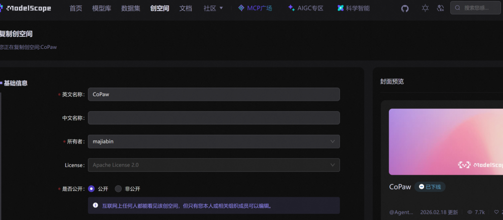Click the 基础信息 section heading

[x=16, y=83]
